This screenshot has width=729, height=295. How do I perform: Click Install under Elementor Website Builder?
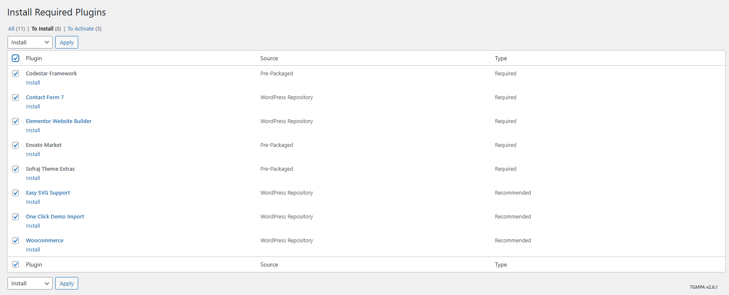click(33, 131)
